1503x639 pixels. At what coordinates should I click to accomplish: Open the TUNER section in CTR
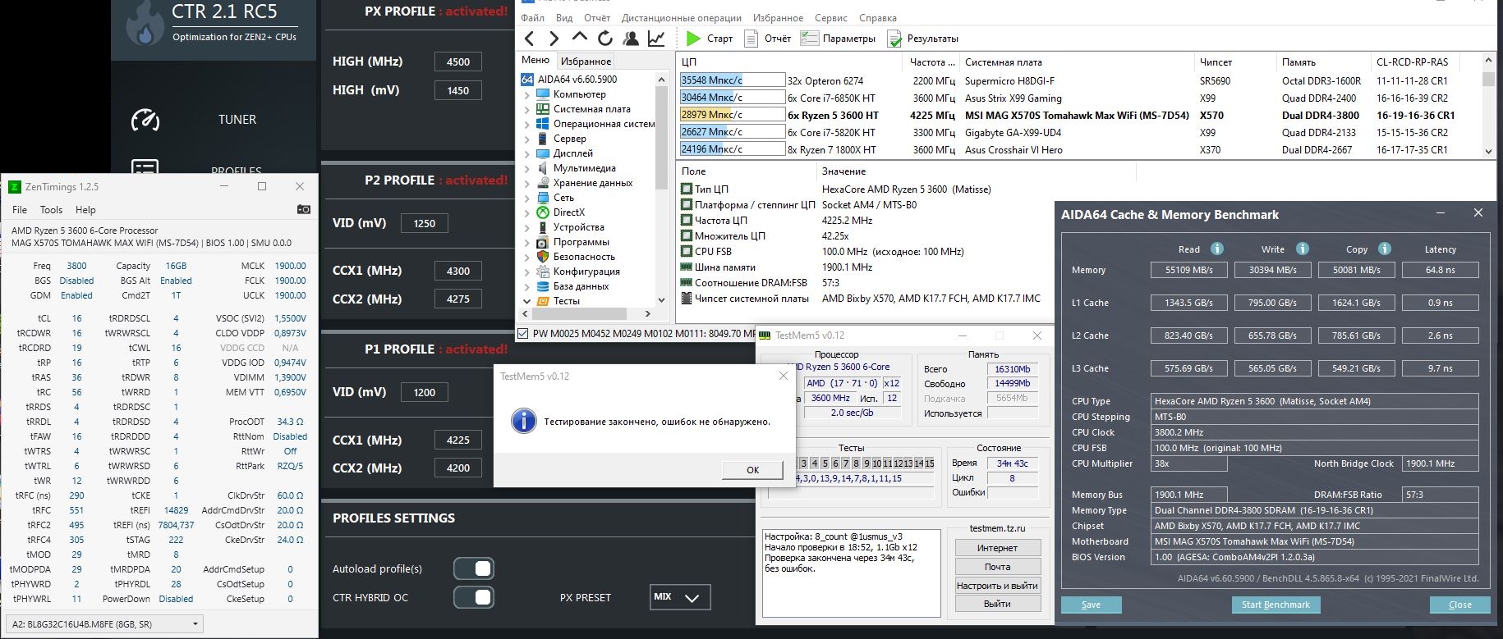237,120
